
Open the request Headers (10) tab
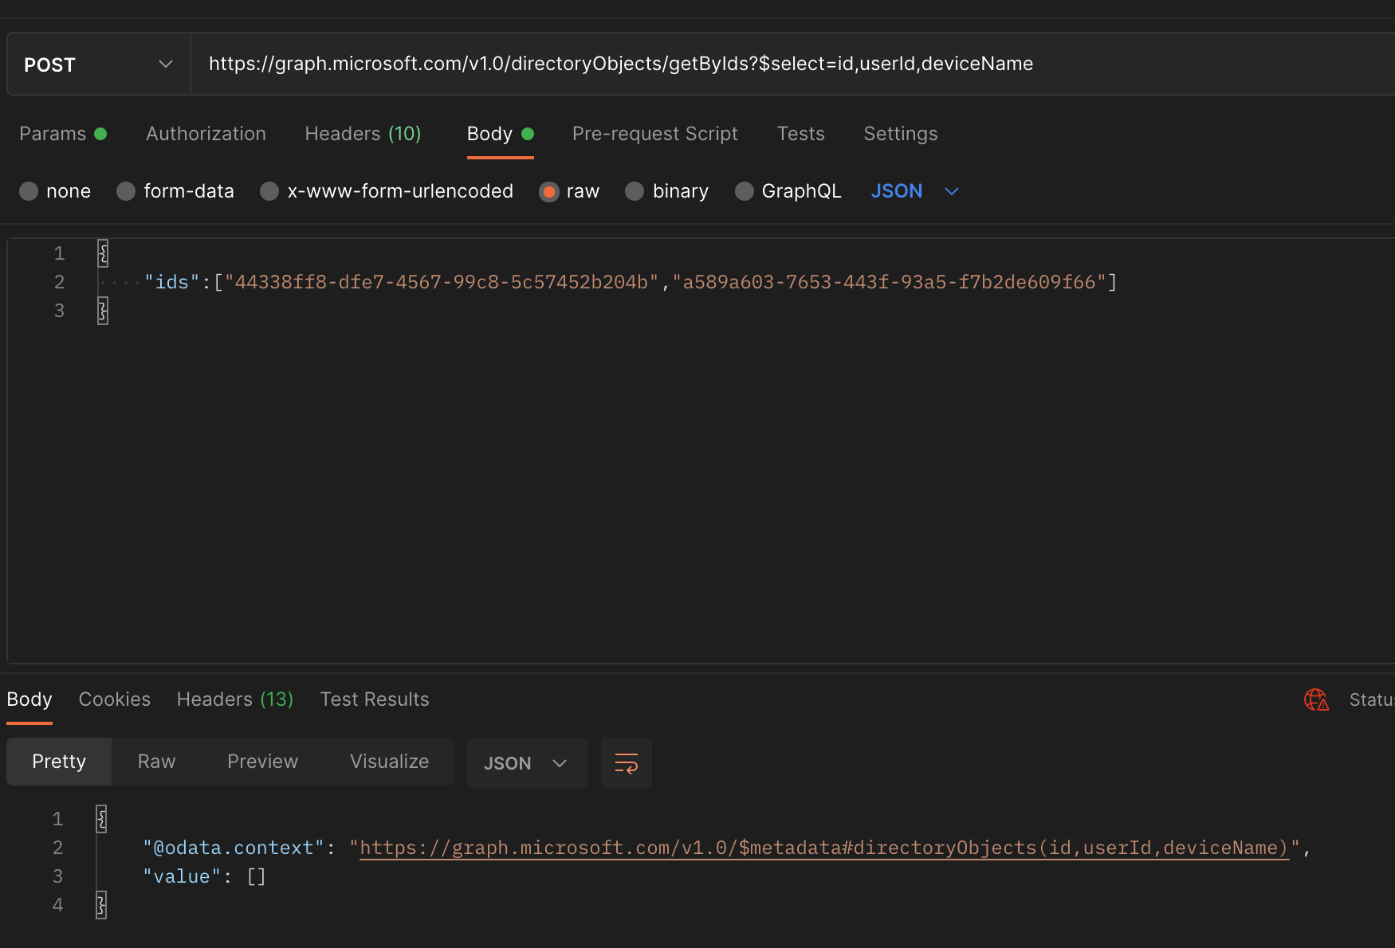363,134
